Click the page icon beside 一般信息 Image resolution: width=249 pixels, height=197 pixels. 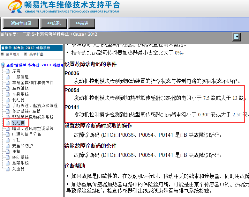(x=7, y=77)
